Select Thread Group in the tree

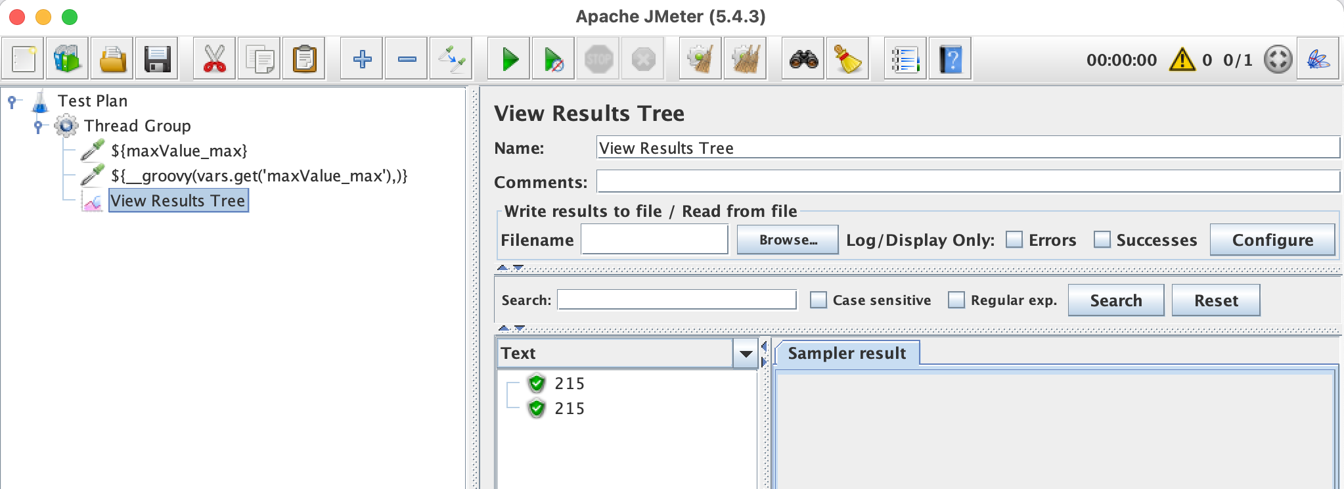[x=137, y=126]
